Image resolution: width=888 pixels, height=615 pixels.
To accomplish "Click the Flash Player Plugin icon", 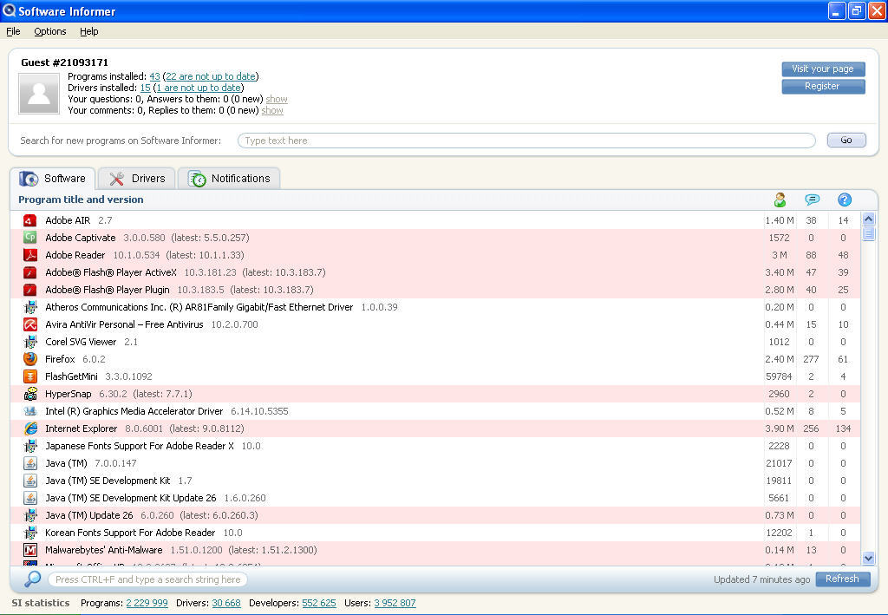I will (30, 290).
